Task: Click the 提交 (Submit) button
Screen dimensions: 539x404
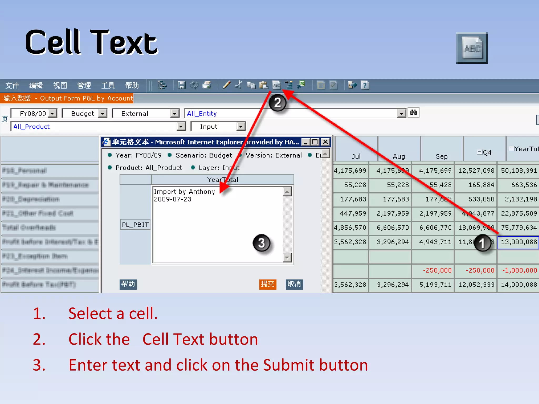Action: coord(268,284)
